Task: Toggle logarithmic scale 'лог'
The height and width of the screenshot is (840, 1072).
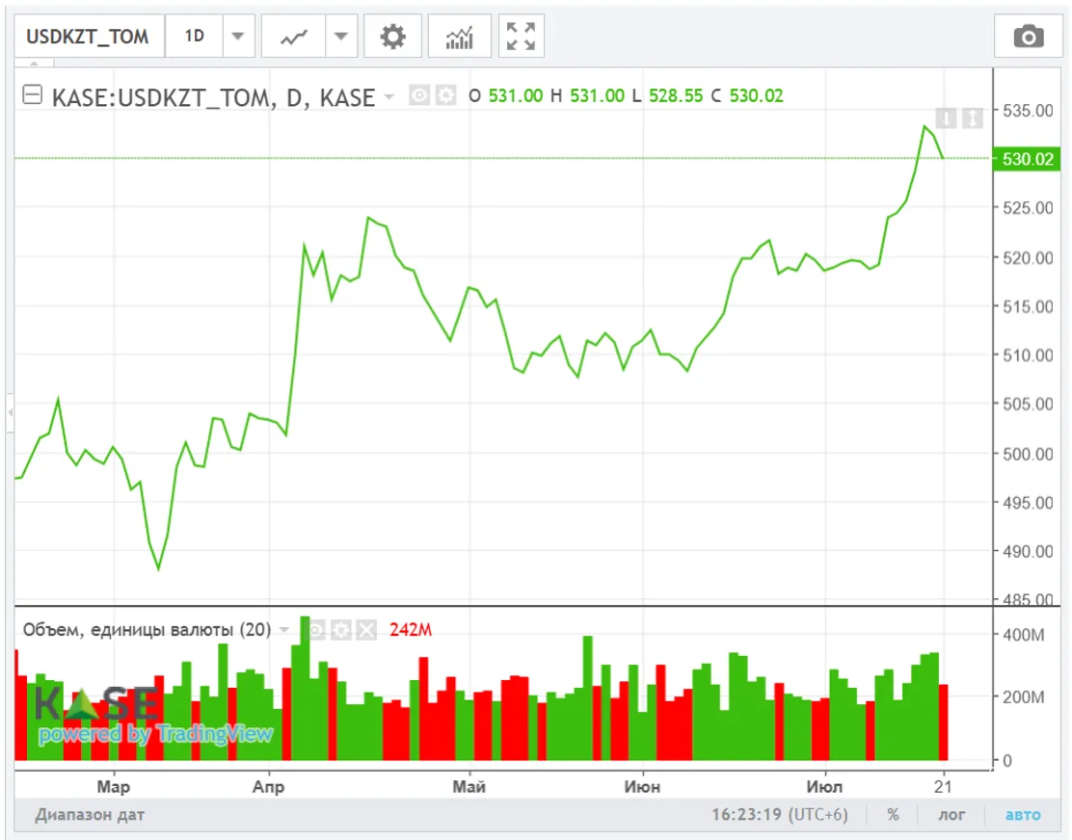Action: 951,815
